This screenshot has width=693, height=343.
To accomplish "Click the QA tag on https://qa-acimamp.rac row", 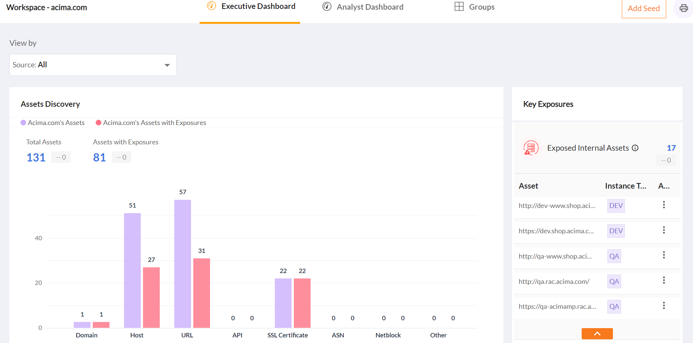I will (614, 307).
